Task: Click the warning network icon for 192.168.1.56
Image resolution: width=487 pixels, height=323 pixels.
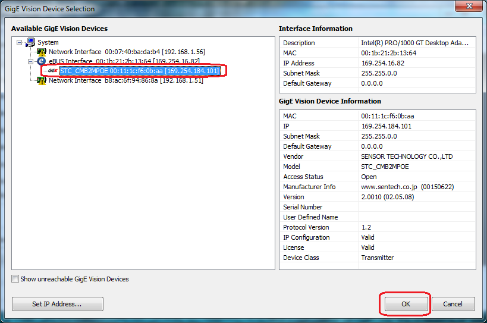Action: tap(42, 52)
